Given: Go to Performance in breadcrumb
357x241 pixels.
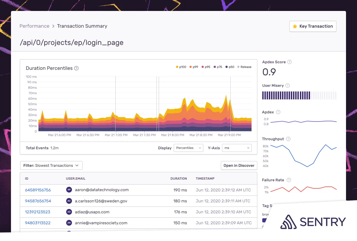Looking at the screenshot, I should click(34, 26).
